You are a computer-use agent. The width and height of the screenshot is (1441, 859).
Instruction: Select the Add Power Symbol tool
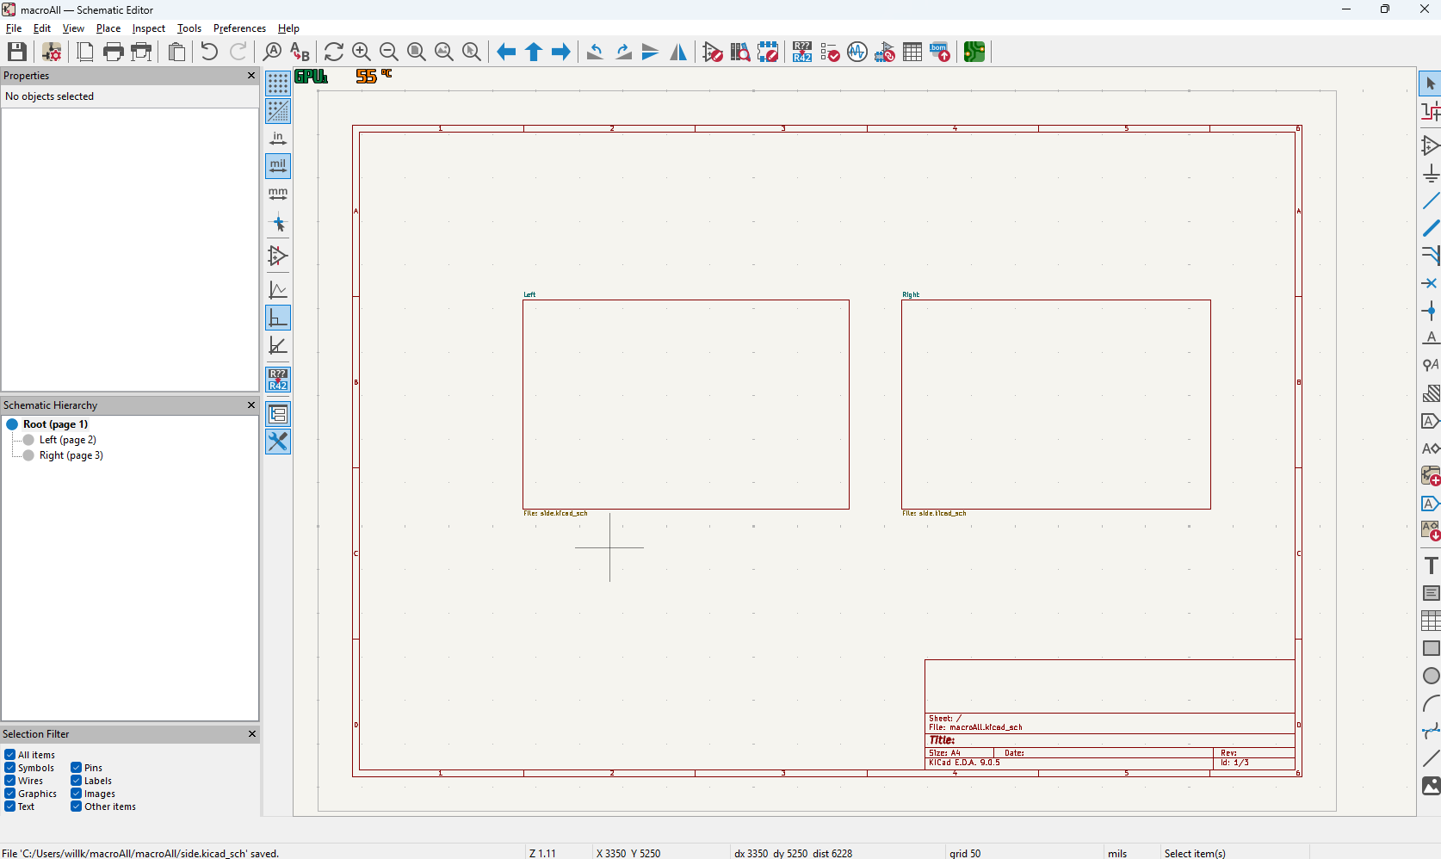point(1431,173)
